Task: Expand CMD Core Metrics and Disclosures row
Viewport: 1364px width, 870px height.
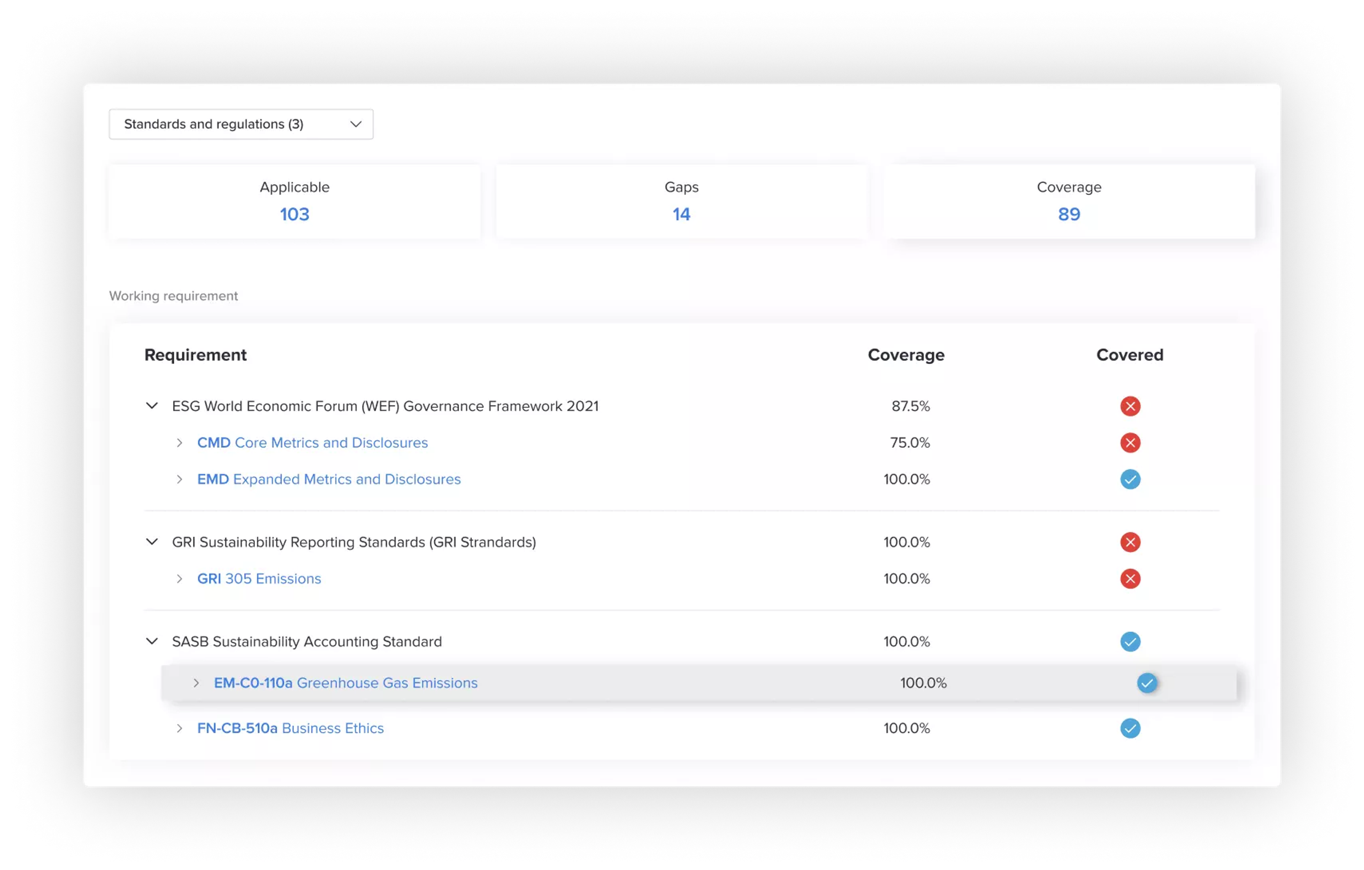Action: pyautogui.click(x=180, y=443)
